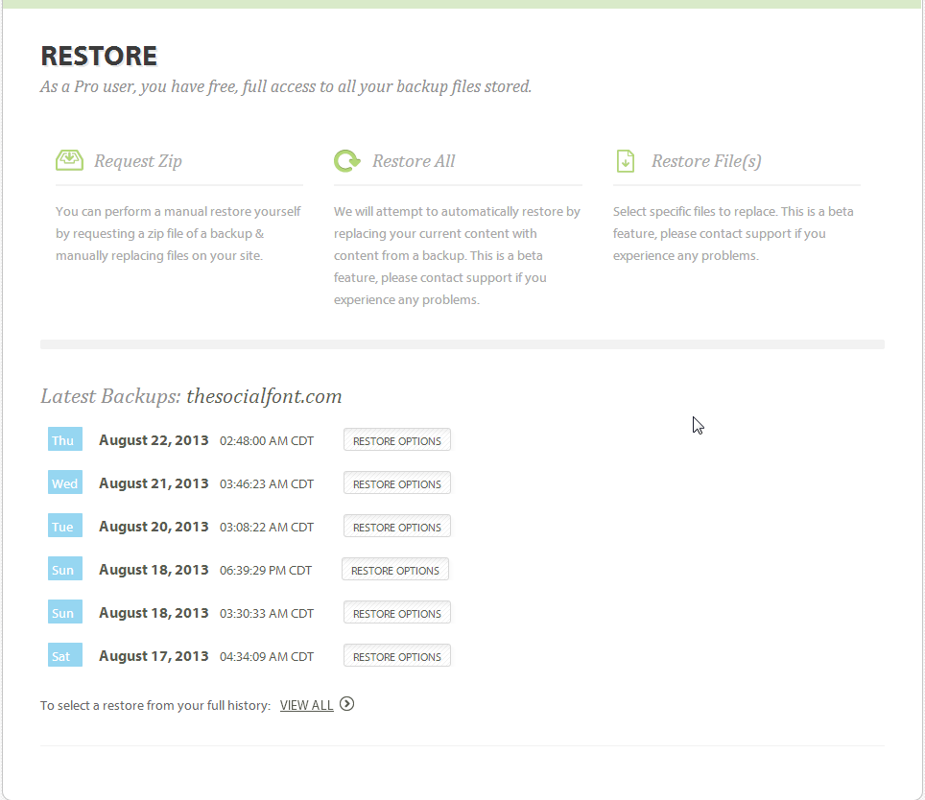This screenshot has height=800, width=925.
Task: Select the Sun badge for 03:30:33 AM backup
Action: click(x=65, y=612)
